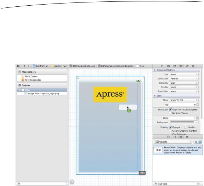This screenshot has width=204, height=186.
Task: Open the Size dropdown
Action: click(x=184, y=74)
